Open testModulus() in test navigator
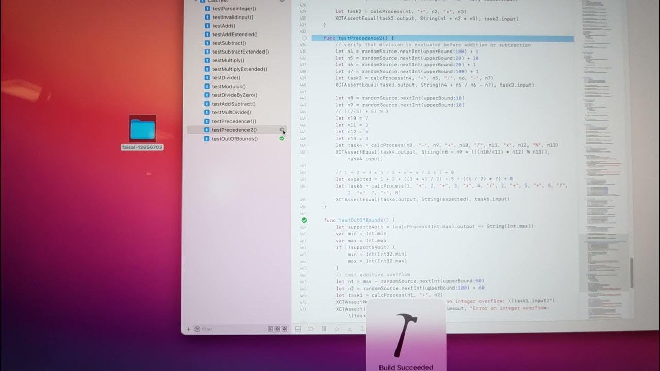Screen dimensions: 660x371 tap(229, 87)
